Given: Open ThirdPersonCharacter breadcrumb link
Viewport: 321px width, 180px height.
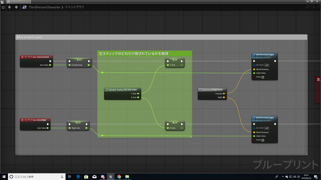Looking at the screenshot, I should click(x=45, y=7).
